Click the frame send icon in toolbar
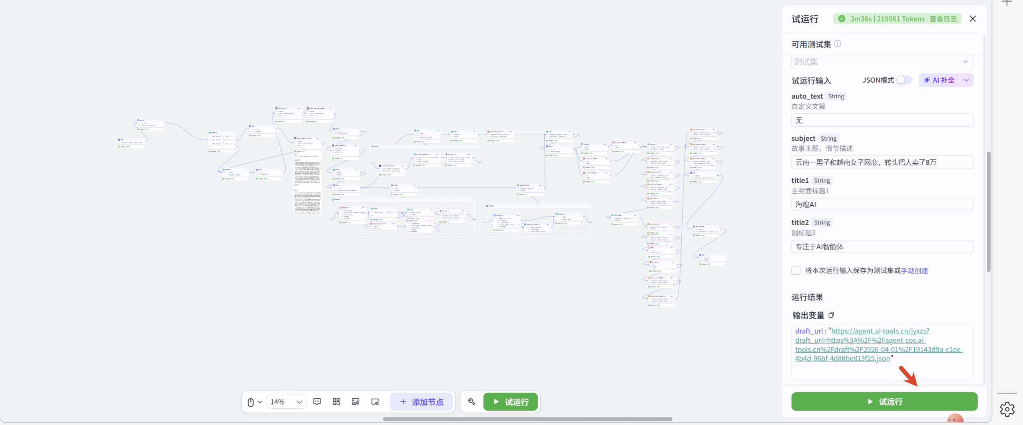This screenshot has height=425, width=1023. point(375,401)
